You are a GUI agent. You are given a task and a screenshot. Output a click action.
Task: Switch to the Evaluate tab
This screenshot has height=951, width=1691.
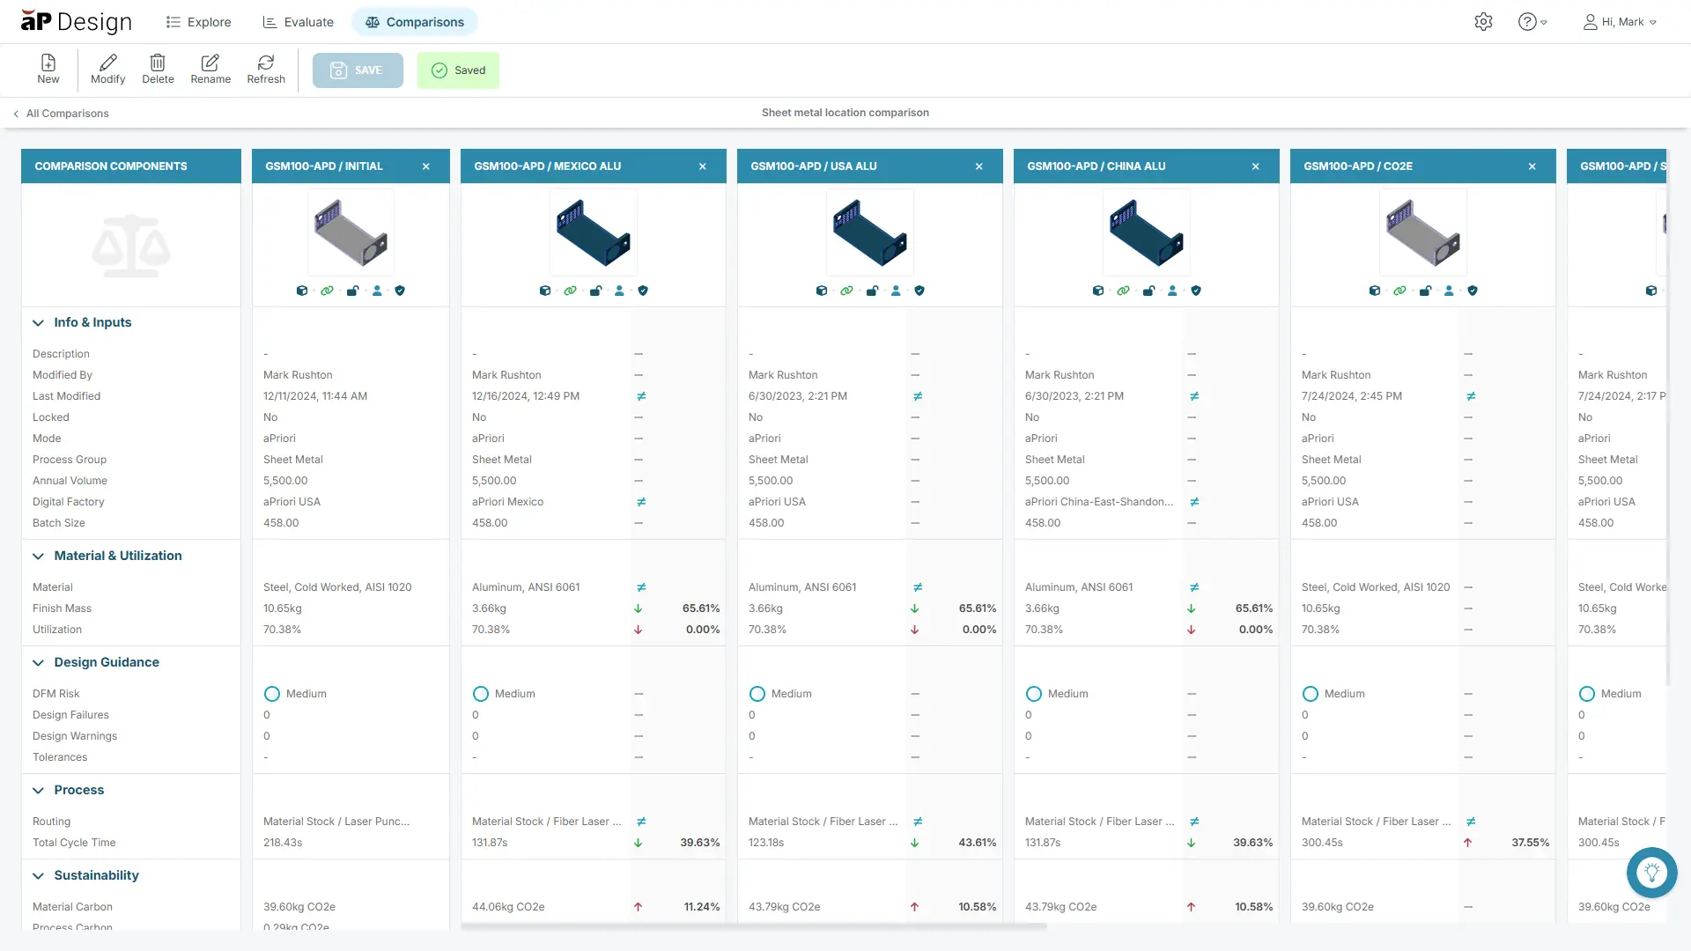point(298,21)
